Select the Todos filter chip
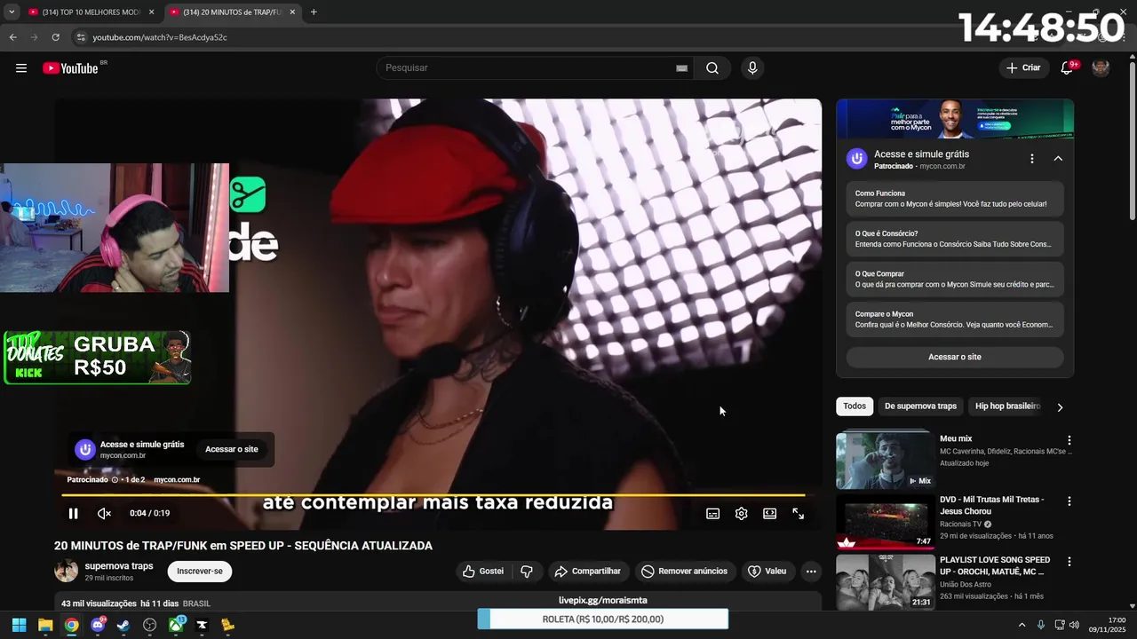The height and width of the screenshot is (639, 1137). point(855,406)
